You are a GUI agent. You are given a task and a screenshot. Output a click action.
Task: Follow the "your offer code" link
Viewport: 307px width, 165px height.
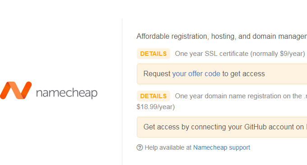click(x=196, y=73)
